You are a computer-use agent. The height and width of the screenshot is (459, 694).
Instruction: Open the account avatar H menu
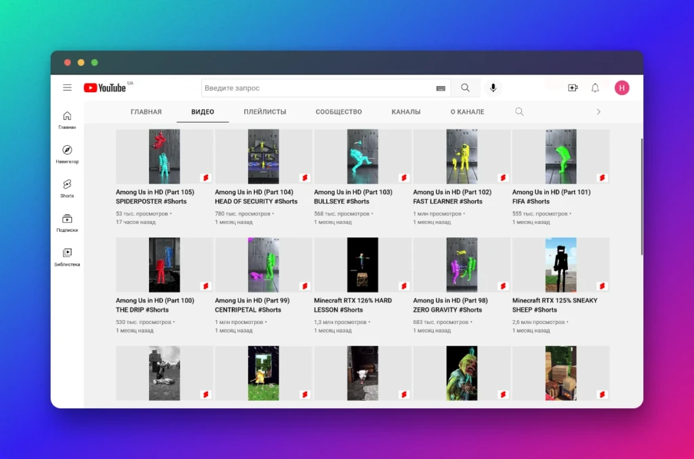(x=622, y=87)
